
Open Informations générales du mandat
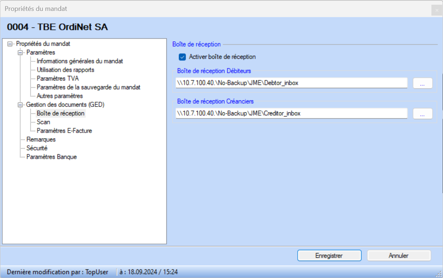80,61
